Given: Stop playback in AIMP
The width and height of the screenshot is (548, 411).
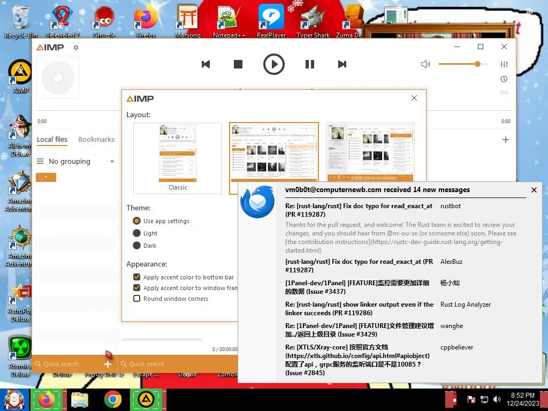Looking at the screenshot, I should [238, 64].
